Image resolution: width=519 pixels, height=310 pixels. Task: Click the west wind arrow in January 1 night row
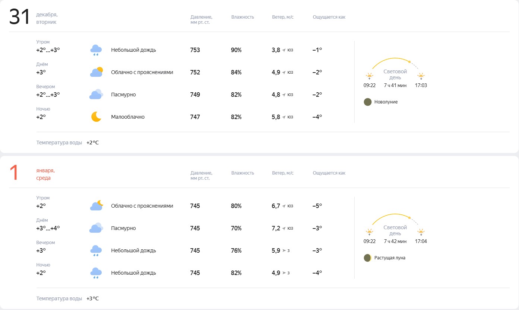click(284, 273)
